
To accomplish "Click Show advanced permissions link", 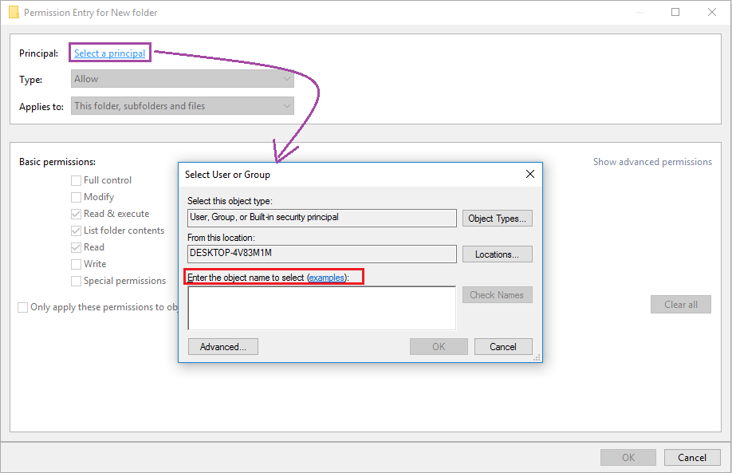I will point(652,162).
